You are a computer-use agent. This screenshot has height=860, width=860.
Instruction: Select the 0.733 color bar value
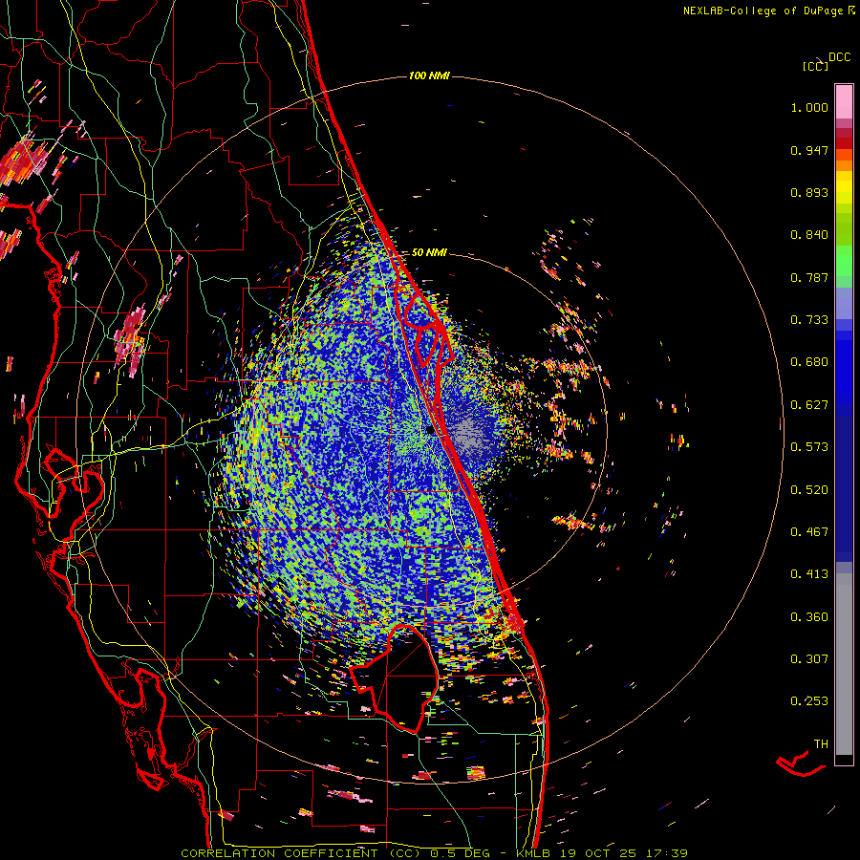809,320
